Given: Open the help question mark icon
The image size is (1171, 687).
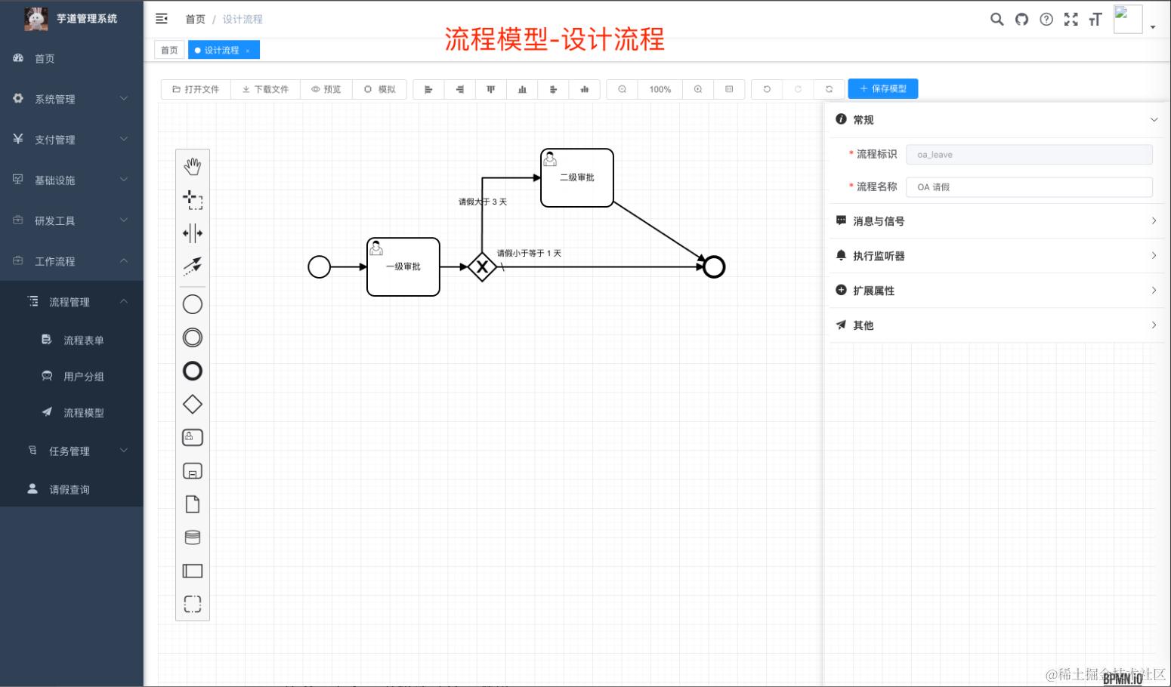Looking at the screenshot, I should click(1046, 20).
